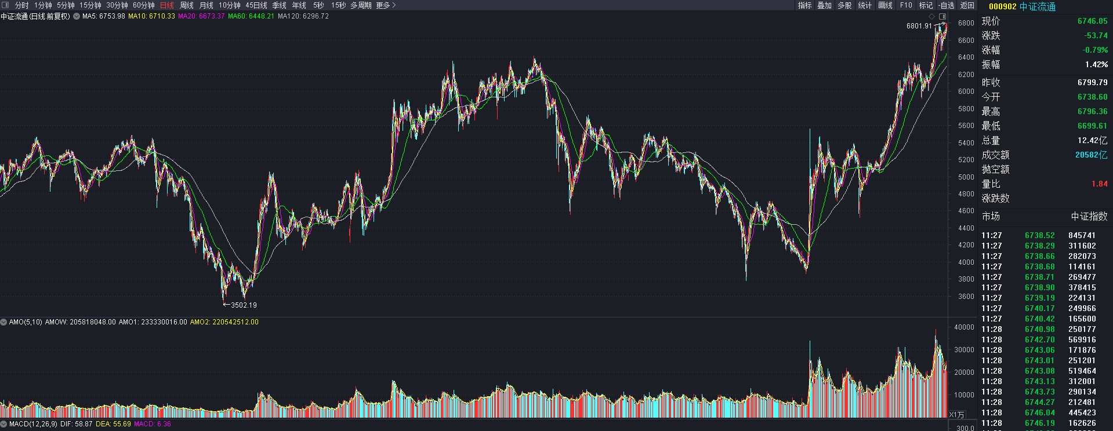This screenshot has height=431, width=1113.
Task: Select the 周线 weekly period tab
Action: click(x=186, y=5)
